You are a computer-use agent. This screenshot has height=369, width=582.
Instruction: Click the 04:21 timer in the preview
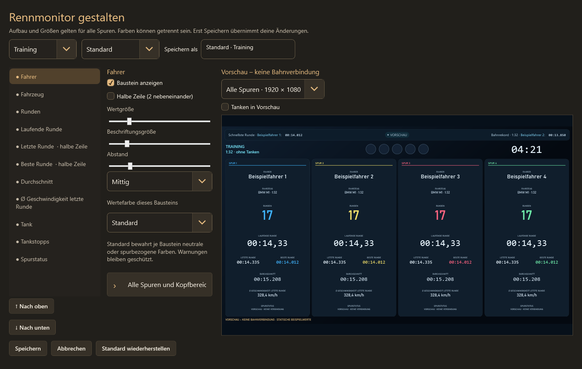coord(527,150)
